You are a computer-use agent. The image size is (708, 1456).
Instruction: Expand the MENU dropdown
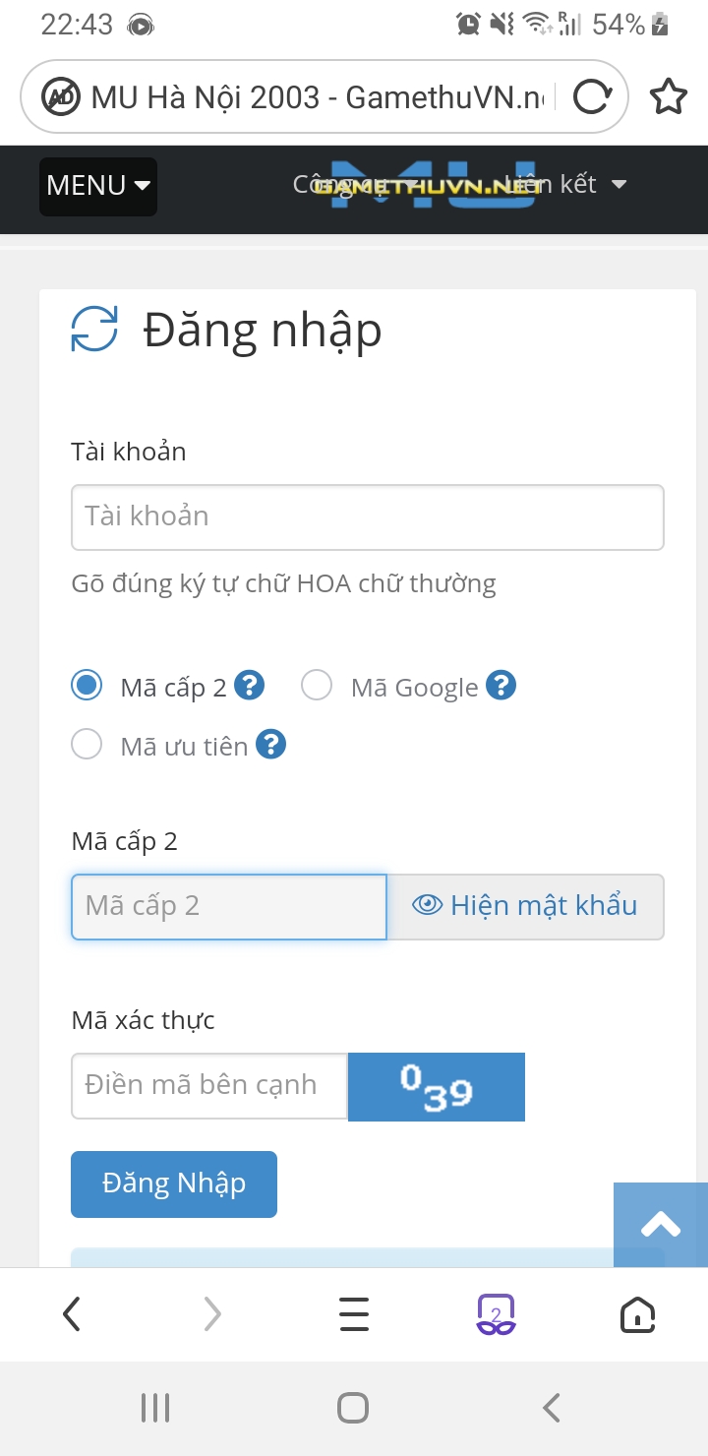click(x=98, y=186)
